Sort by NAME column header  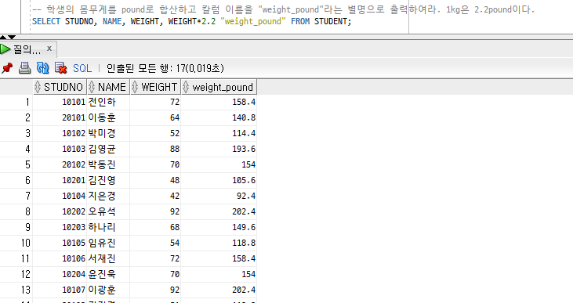coord(108,87)
